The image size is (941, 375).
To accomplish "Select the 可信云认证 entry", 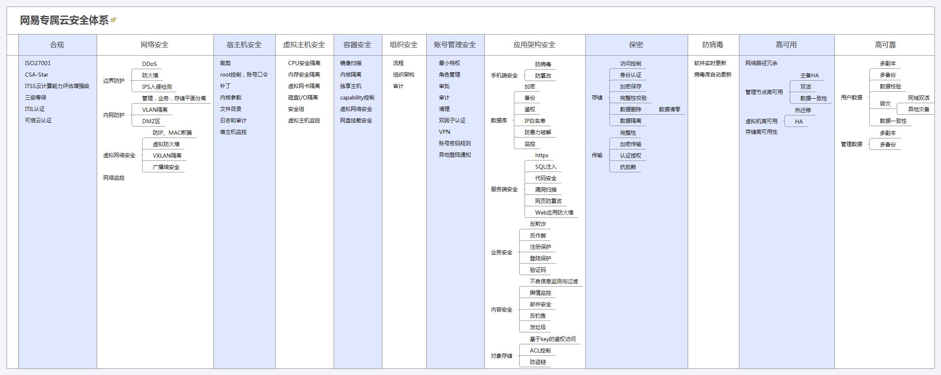I will (38, 120).
